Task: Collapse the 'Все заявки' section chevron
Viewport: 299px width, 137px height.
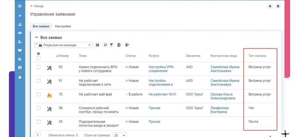Action: tap(36, 37)
